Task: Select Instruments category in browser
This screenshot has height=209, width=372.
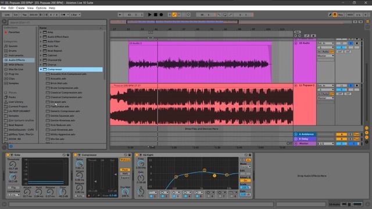Action: pos(16,56)
